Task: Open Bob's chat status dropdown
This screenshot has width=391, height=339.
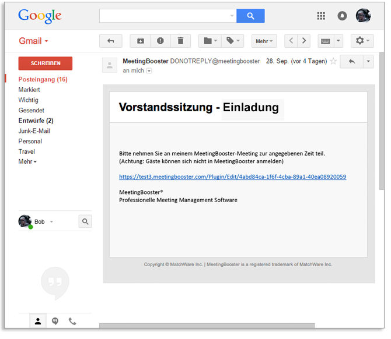Action: click(x=51, y=221)
